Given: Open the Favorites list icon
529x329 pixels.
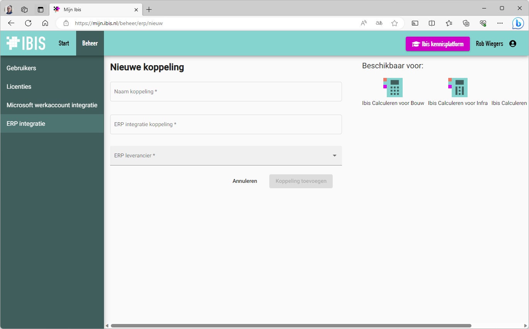Looking at the screenshot, I should pyautogui.click(x=449, y=23).
